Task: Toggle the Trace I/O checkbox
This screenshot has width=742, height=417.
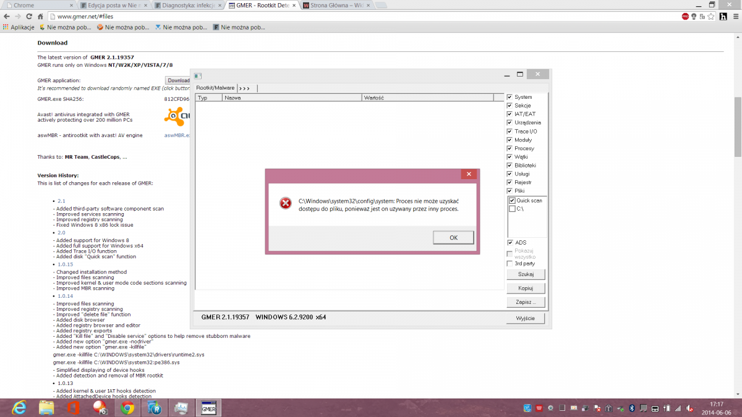Action: coord(510,132)
